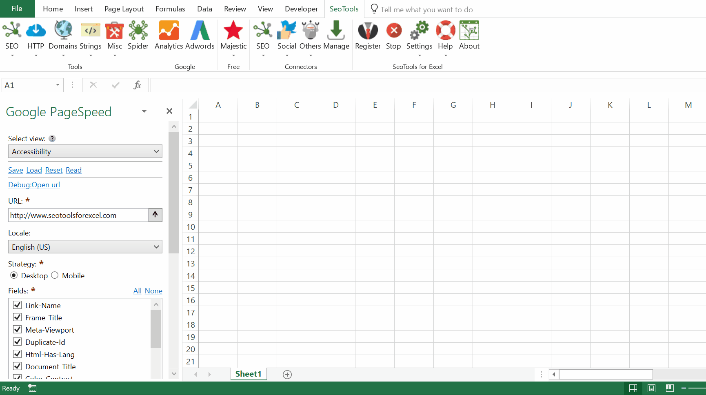Click the Read link
706x395 pixels.
click(x=74, y=170)
